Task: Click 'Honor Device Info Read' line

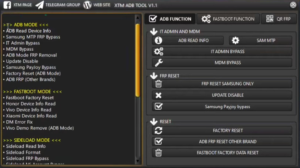Action: pyautogui.click(x=31, y=104)
